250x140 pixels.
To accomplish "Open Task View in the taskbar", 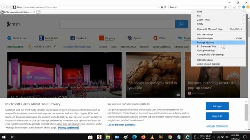I will click(x=12, y=137).
